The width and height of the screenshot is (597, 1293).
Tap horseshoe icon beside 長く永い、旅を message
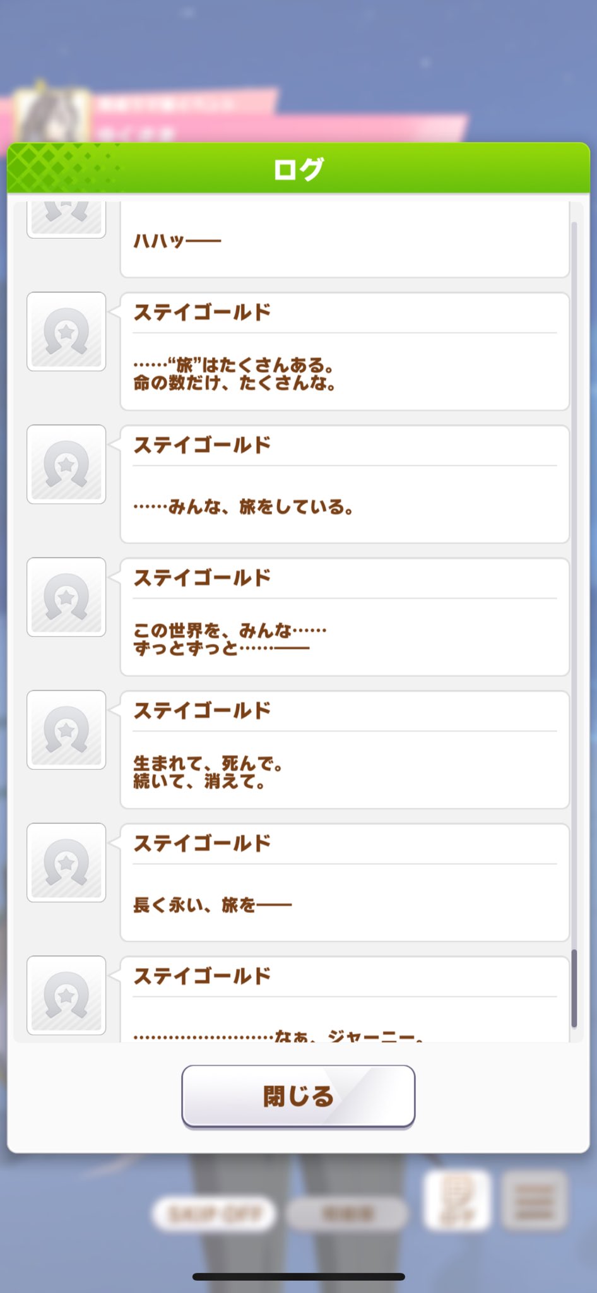66,862
